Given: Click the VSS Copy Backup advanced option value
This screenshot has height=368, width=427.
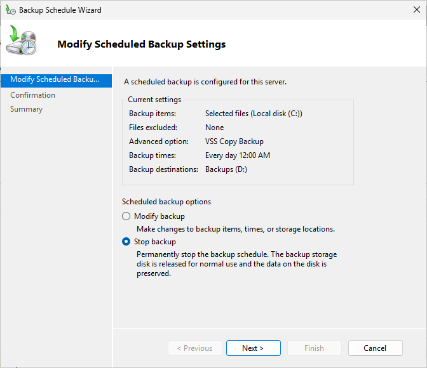Looking at the screenshot, I should 234,141.
